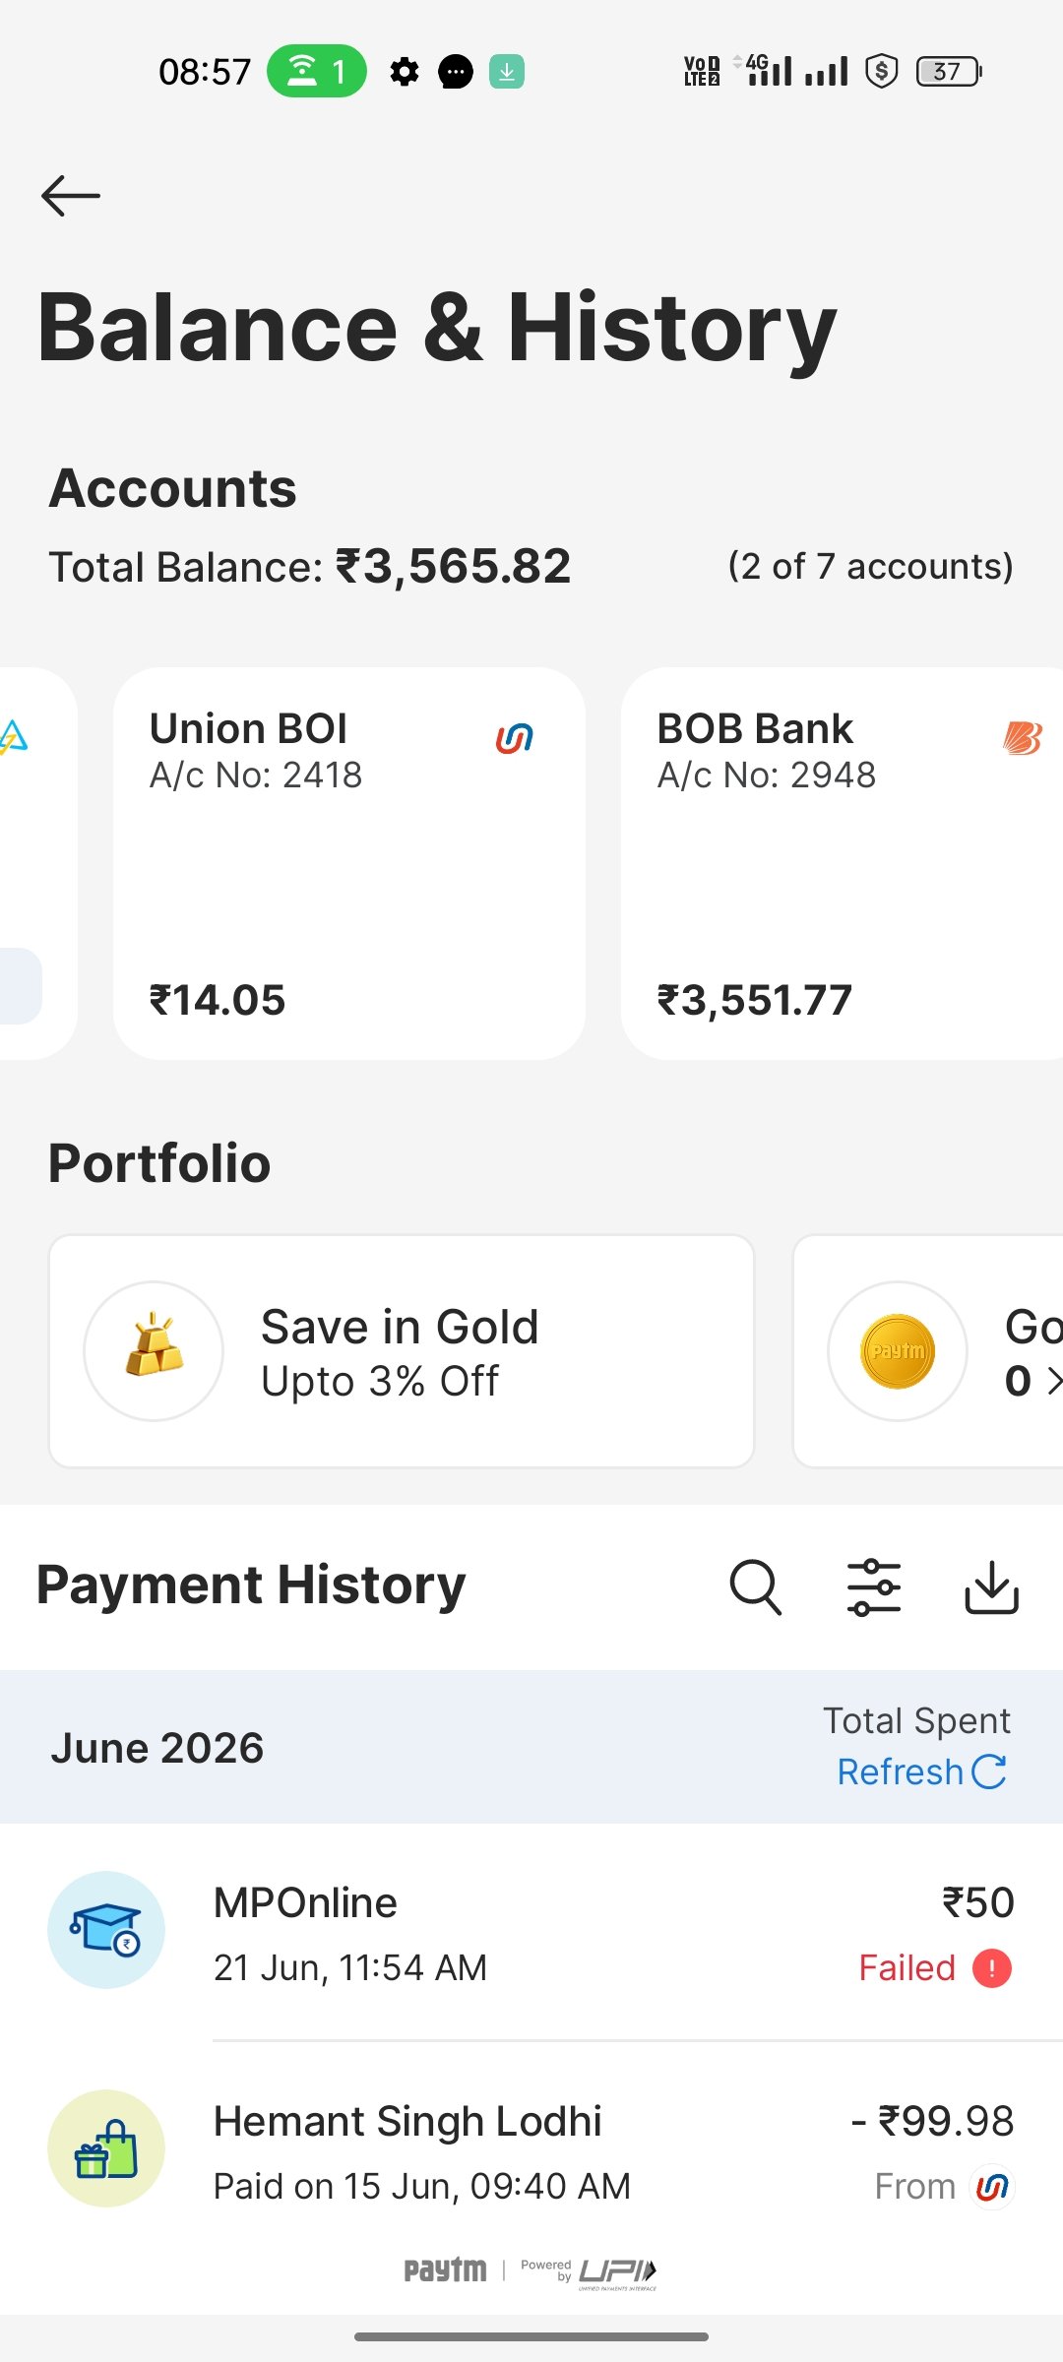
Task: Tap the red Failed alert icon
Action: tap(992, 1968)
